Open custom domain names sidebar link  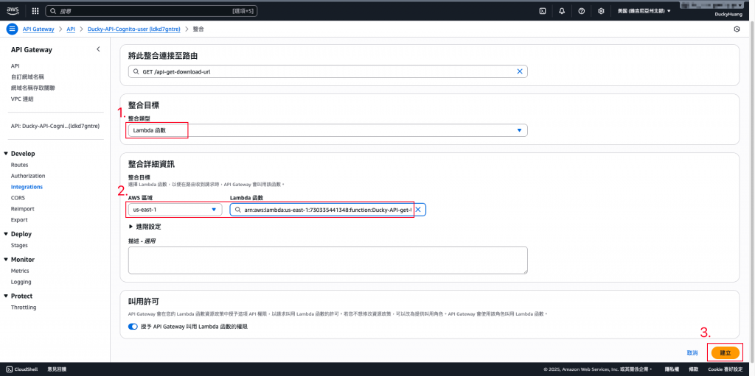coord(27,77)
